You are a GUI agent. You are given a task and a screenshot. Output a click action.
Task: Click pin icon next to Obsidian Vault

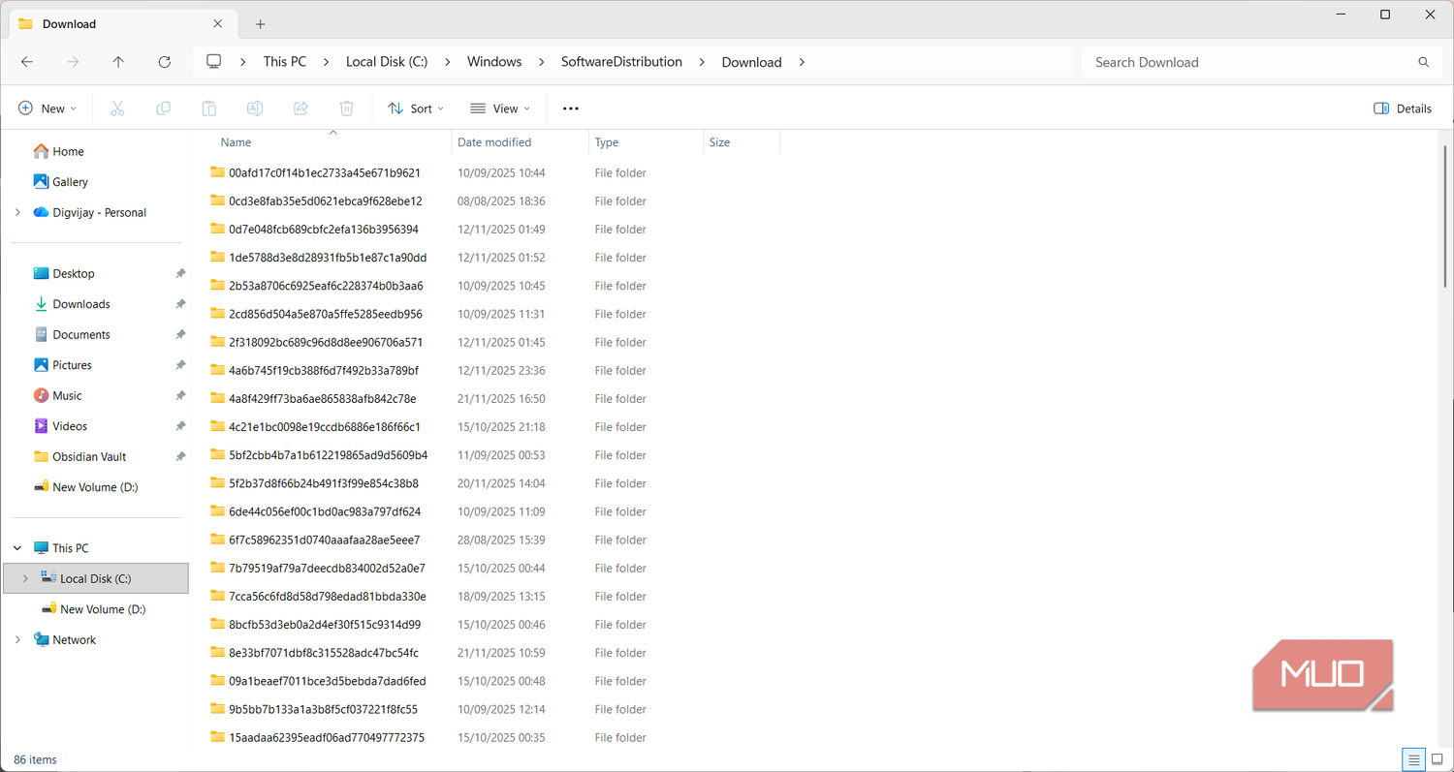click(x=180, y=457)
